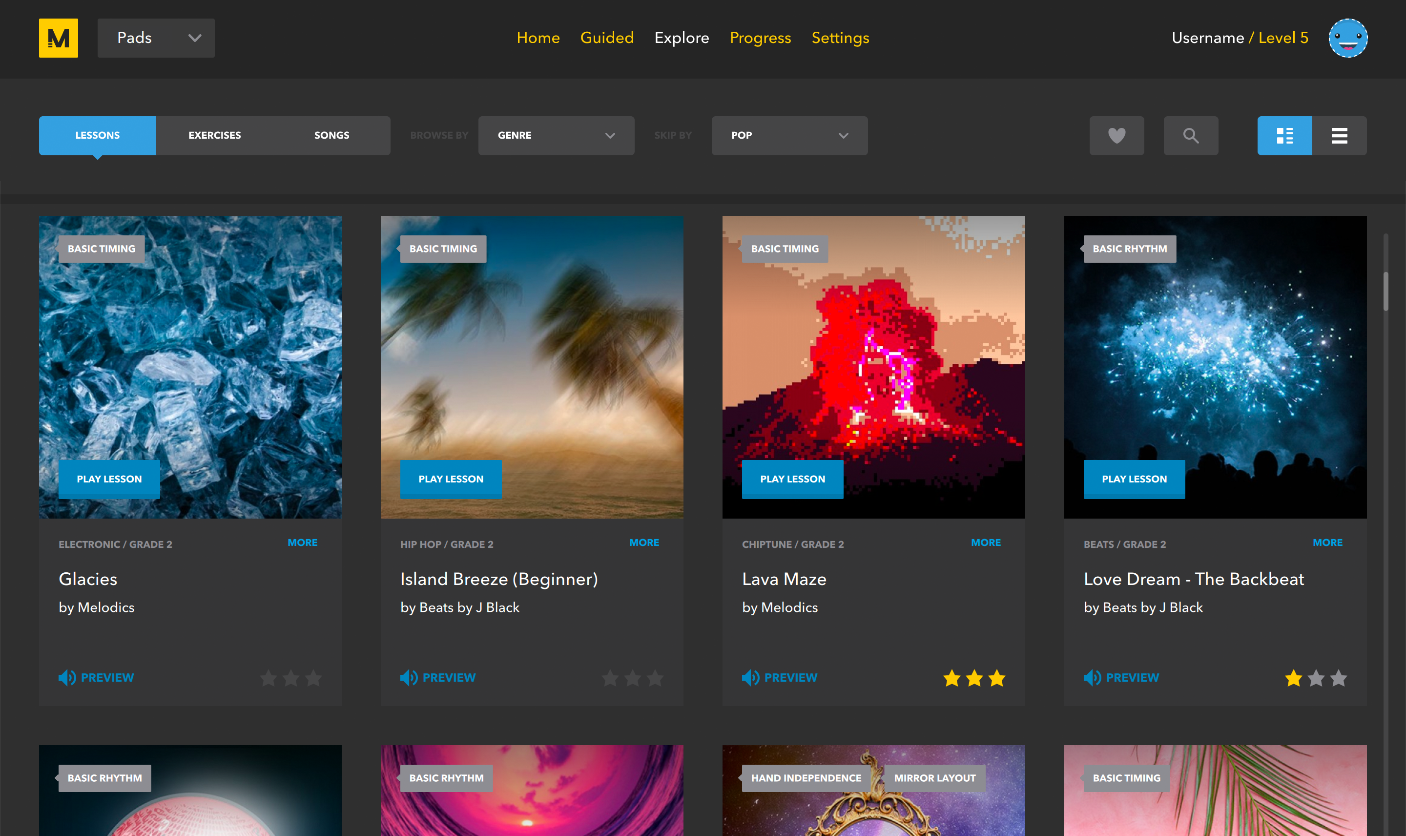Image resolution: width=1406 pixels, height=836 pixels.
Task: Show favorites with the heart icon
Action: click(x=1116, y=135)
